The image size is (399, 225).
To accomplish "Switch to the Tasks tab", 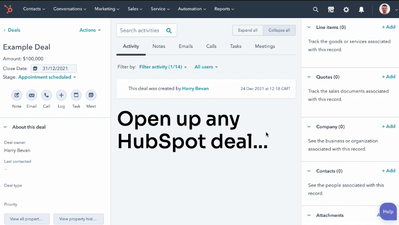I will 236,47.
